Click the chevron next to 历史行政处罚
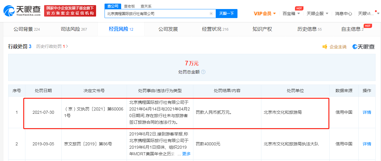The image size is (381, 161). 67,46
